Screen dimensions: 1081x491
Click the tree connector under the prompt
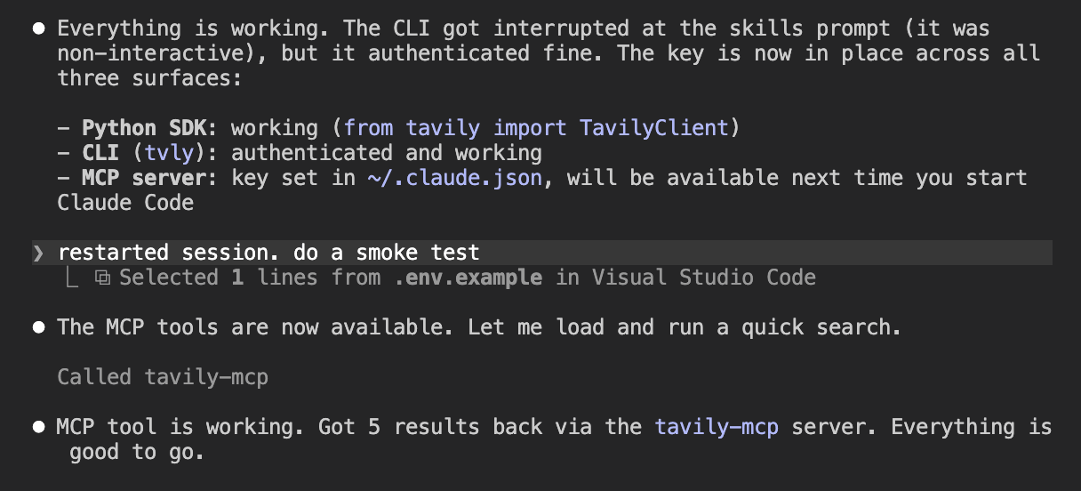[73, 278]
